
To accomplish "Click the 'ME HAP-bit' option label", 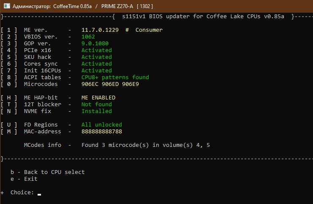I will tap(41, 98).
